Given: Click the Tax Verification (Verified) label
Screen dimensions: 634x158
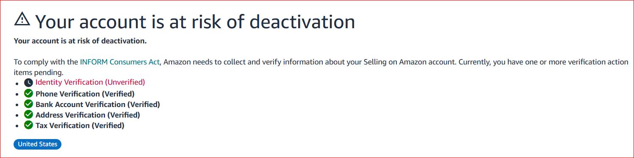Looking at the screenshot, I should pos(80,126).
